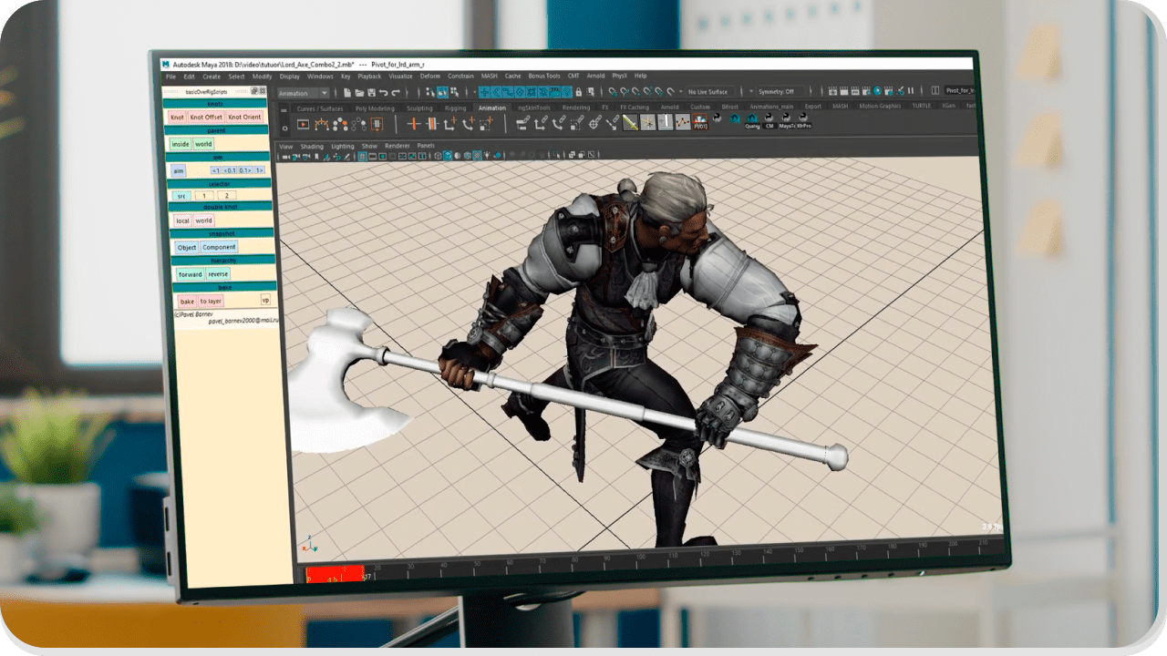Screen dimensions: 1167x656
Task: Expand the arrow left of Symmetry field
Action: coord(751,92)
